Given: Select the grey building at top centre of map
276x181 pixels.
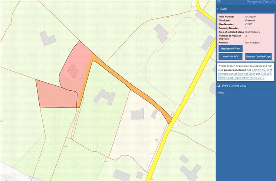Looking at the screenshot, I should (159, 31).
